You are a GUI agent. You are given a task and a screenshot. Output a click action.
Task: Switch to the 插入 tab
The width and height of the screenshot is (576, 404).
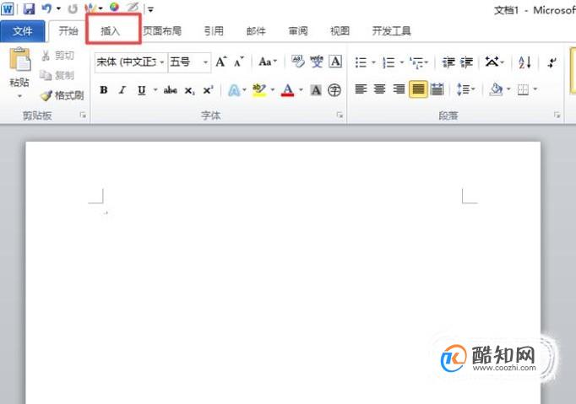[110, 31]
